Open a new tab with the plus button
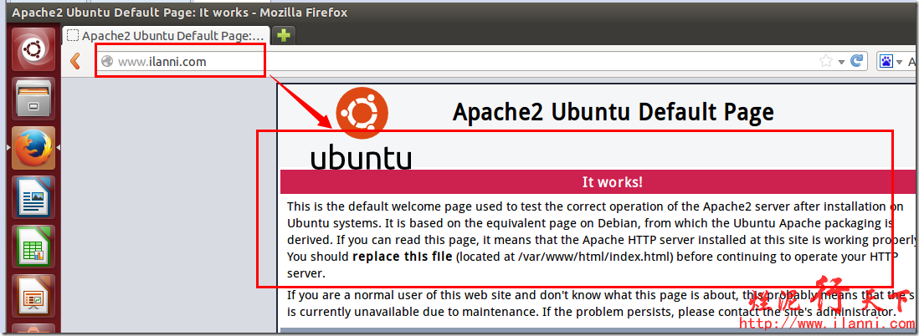 pos(285,35)
